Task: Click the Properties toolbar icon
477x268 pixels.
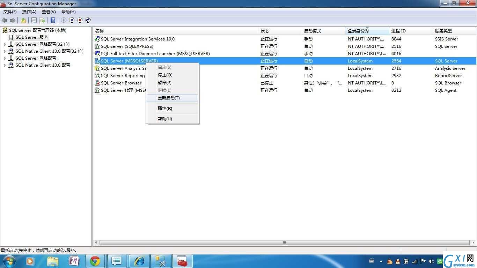Action: [34, 20]
